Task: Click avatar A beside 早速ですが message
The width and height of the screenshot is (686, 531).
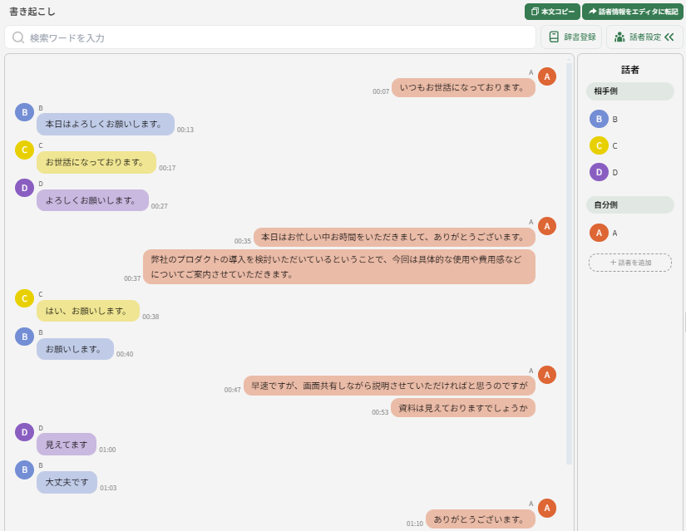Action: (547, 375)
